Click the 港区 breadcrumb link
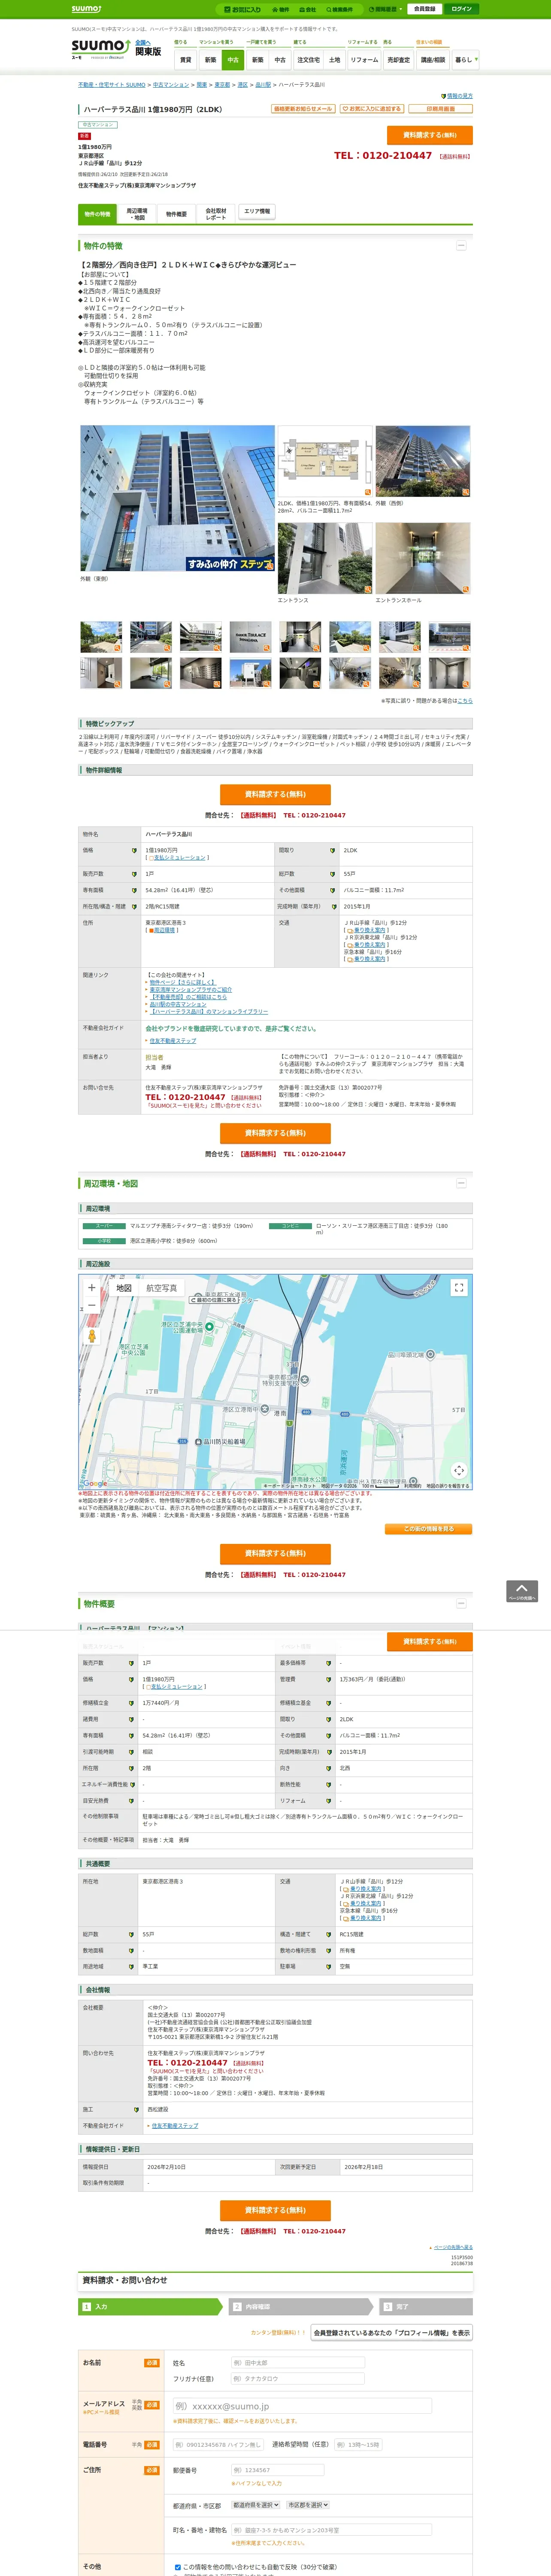 click(x=242, y=85)
